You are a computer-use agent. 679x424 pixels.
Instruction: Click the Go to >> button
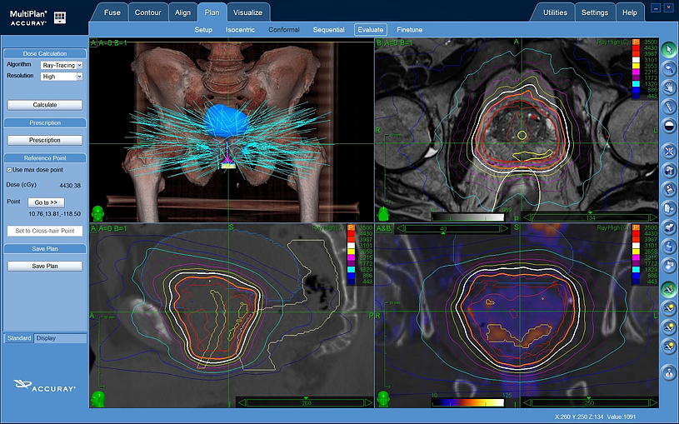(x=46, y=202)
